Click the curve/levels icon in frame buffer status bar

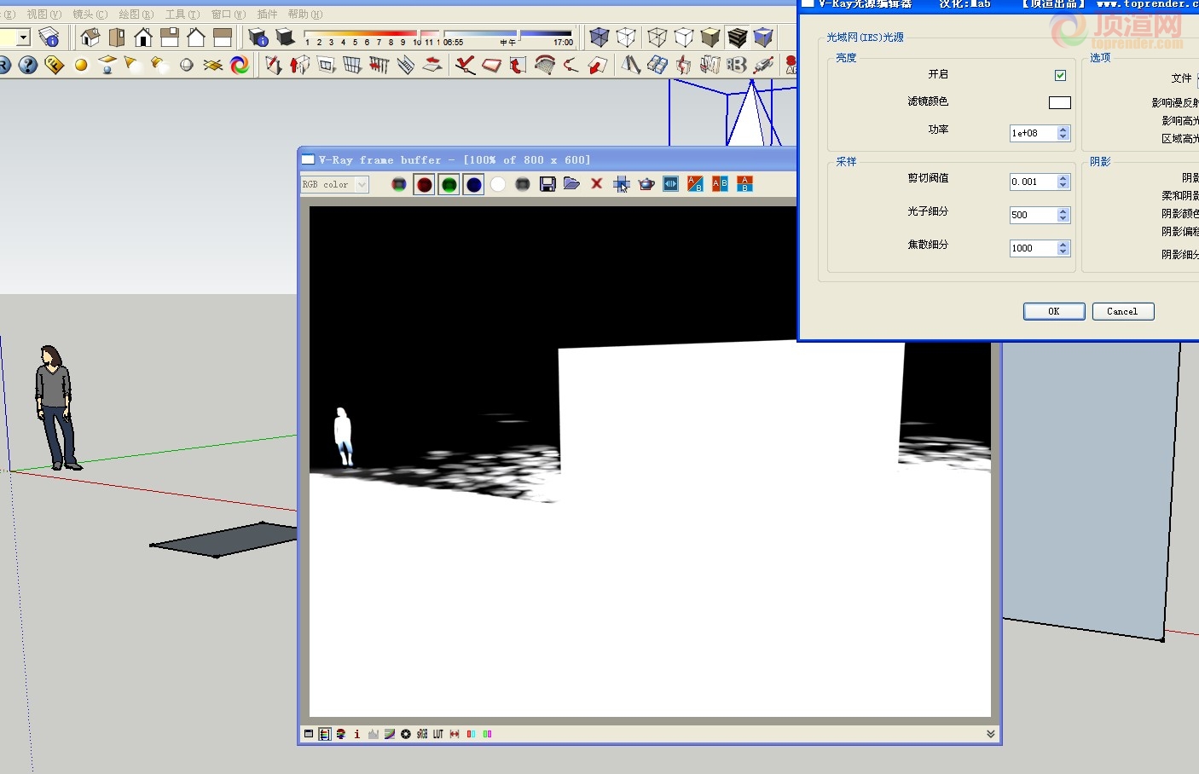[390, 734]
